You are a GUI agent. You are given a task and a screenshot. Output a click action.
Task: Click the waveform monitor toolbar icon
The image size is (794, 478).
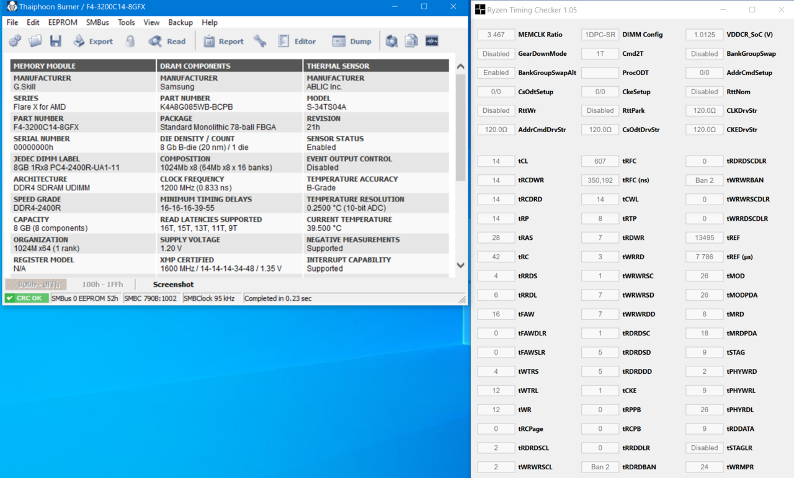(432, 42)
